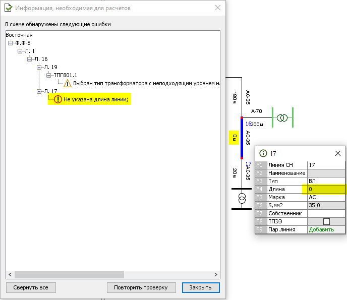
Task: Click the Закрыть button
Action: click(201, 287)
